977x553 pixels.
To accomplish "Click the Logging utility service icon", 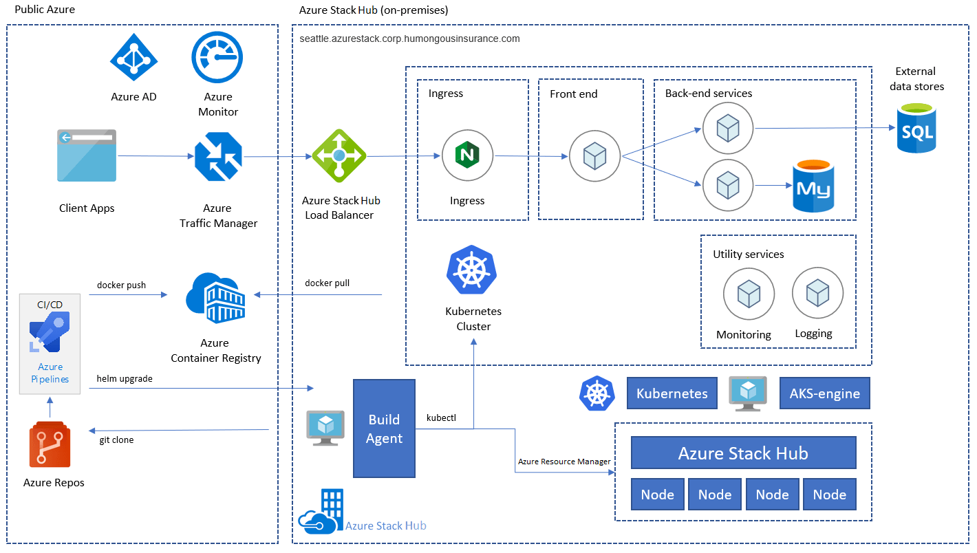I will pyautogui.click(x=817, y=292).
